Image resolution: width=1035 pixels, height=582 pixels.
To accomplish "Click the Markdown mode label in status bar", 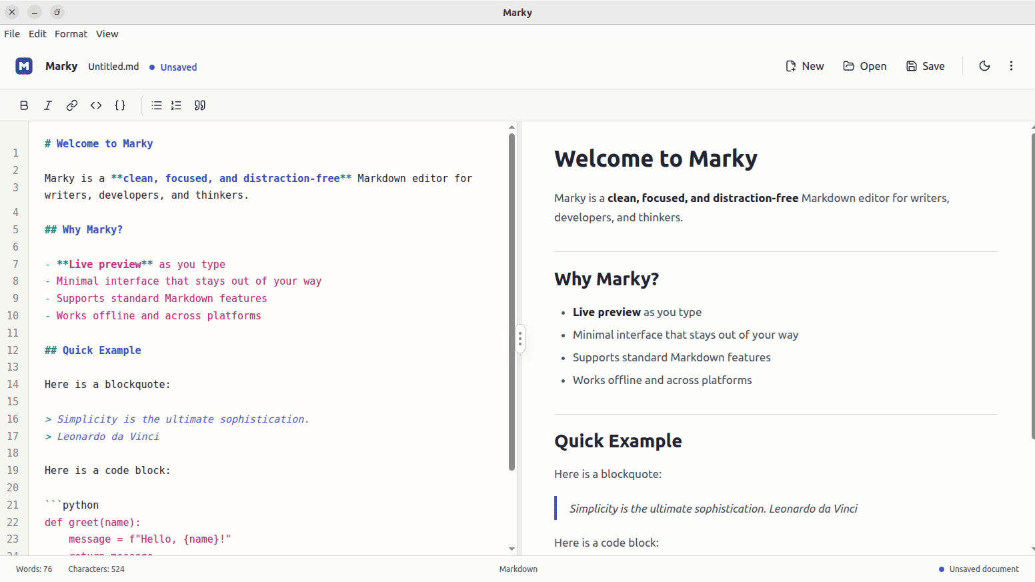I will 518,569.
